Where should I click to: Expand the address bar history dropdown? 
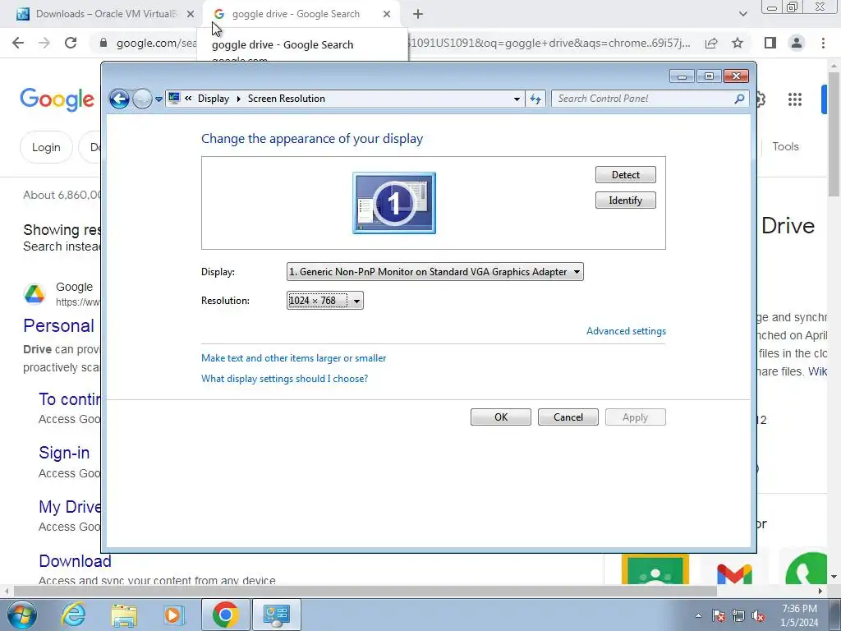pyautogui.click(x=517, y=99)
